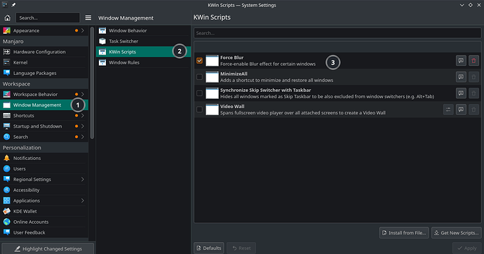484x254 pixels.
Task: Show About info for Video Wall
Action: pyautogui.click(x=461, y=109)
